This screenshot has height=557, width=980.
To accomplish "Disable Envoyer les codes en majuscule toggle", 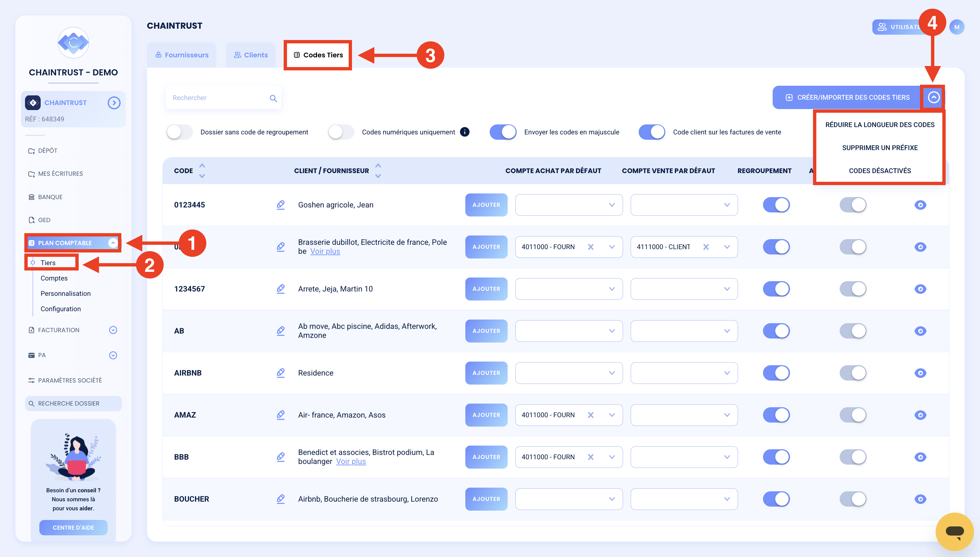I will [x=503, y=132].
